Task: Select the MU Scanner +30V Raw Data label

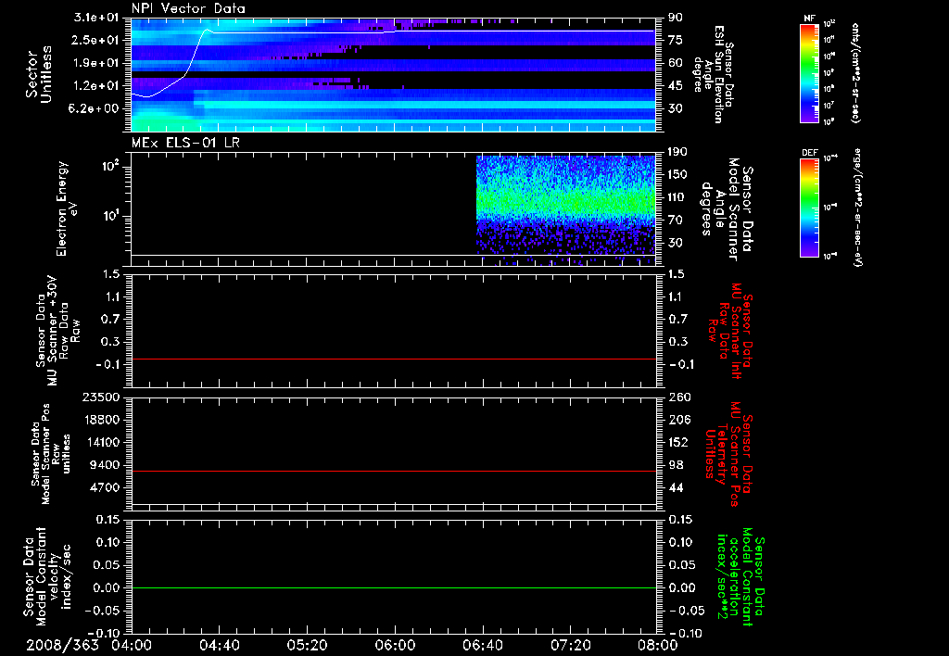Action: tap(57, 331)
